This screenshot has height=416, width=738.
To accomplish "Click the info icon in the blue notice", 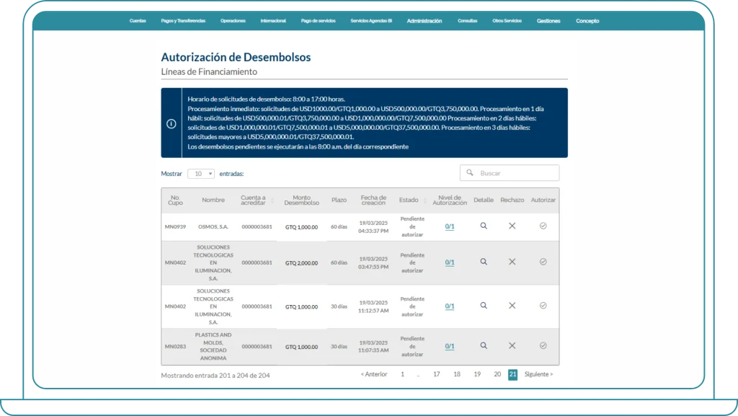I will tap(172, 123).
